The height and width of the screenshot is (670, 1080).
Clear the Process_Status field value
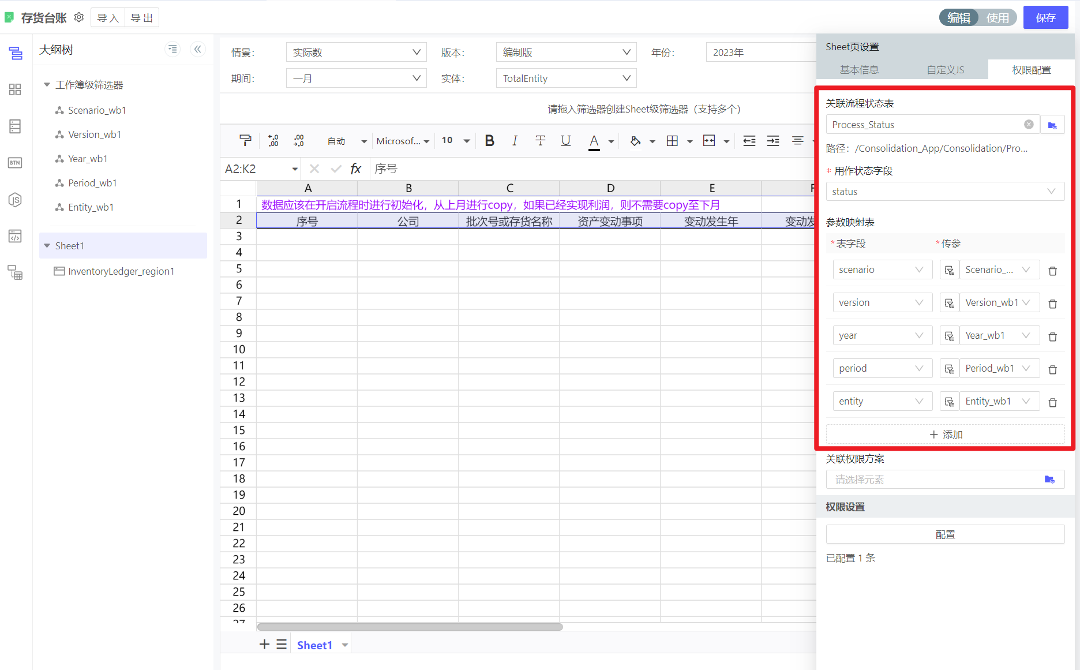pyautogui.click(x=1029, y=125)
